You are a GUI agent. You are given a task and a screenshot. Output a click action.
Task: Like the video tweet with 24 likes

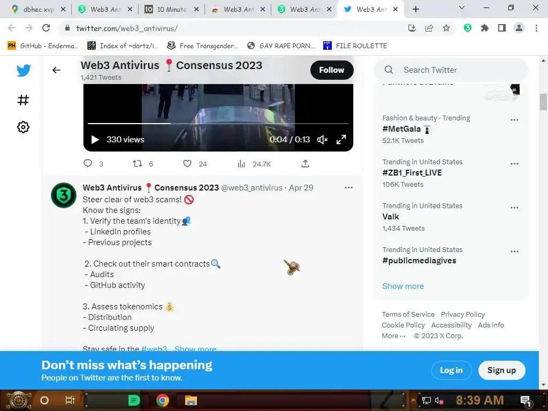coord(187,164)
